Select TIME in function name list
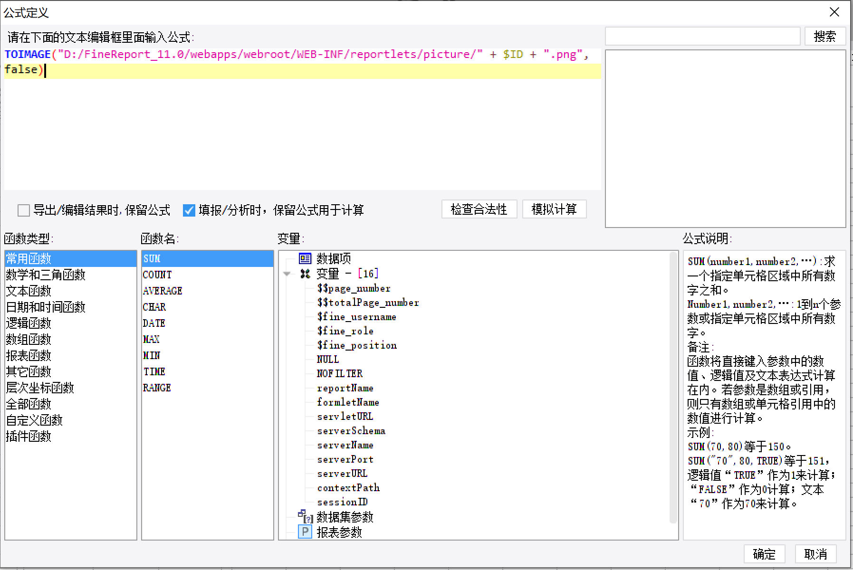The height and width of the screenshot is (570, 853). (208, 372)
